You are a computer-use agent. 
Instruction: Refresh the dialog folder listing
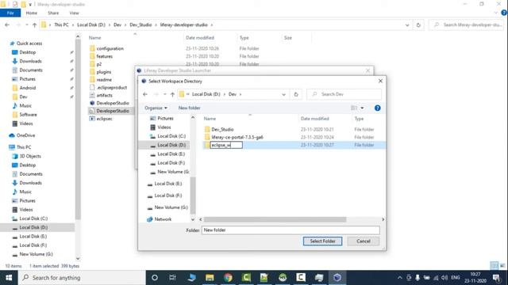click(296, 94)
